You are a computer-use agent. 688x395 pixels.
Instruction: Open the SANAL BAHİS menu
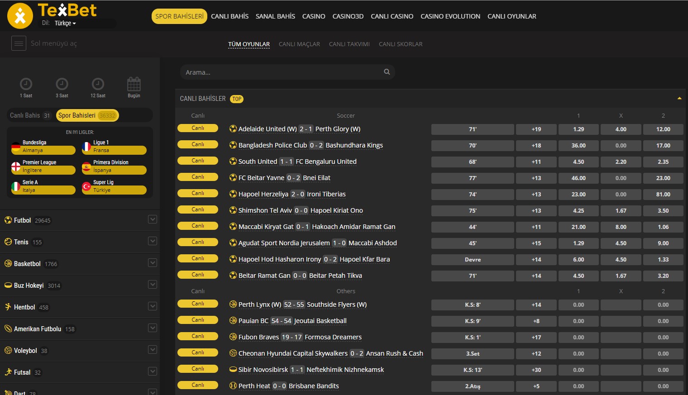[x=275, y=16]
